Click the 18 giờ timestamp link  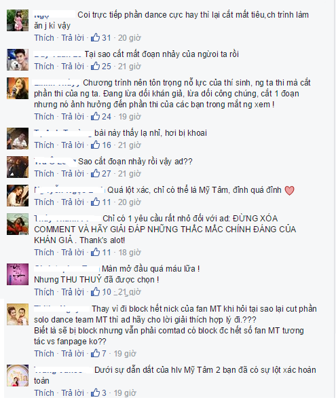pyautogui.click(x=130, y=252)
